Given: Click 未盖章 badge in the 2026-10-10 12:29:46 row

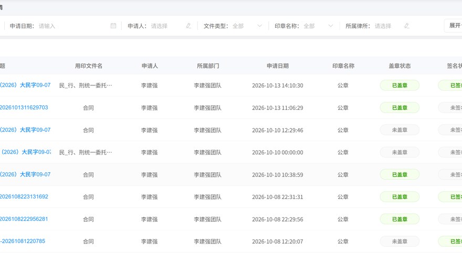Looking at the screenshot, I should point(400,130).
